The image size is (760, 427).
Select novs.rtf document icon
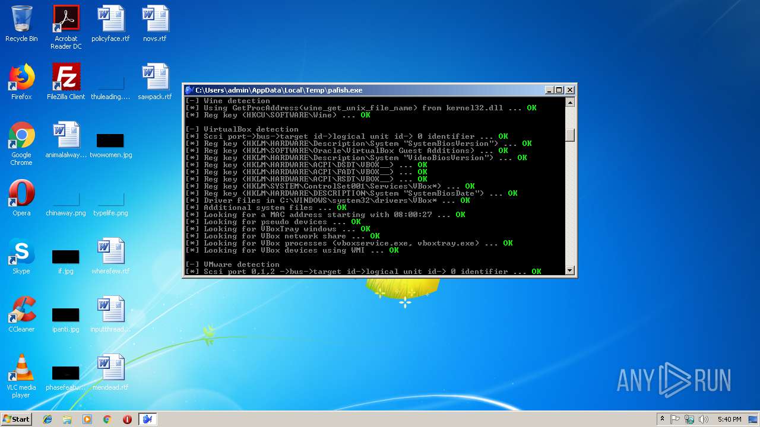(155, 24)
